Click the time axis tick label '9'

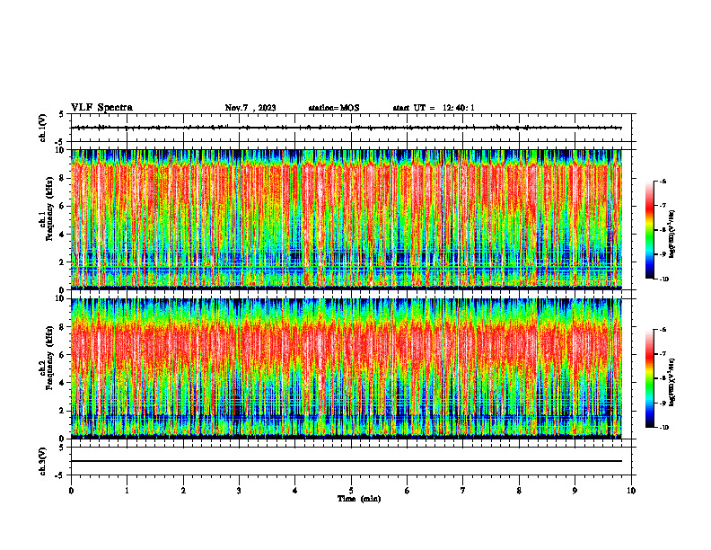(575, 491)
